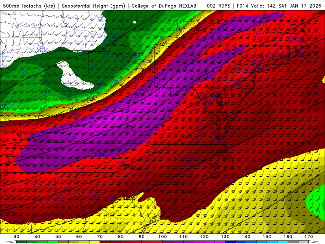
Task: Click the 150 label on the color scale
Action: (x=267, y=237)
